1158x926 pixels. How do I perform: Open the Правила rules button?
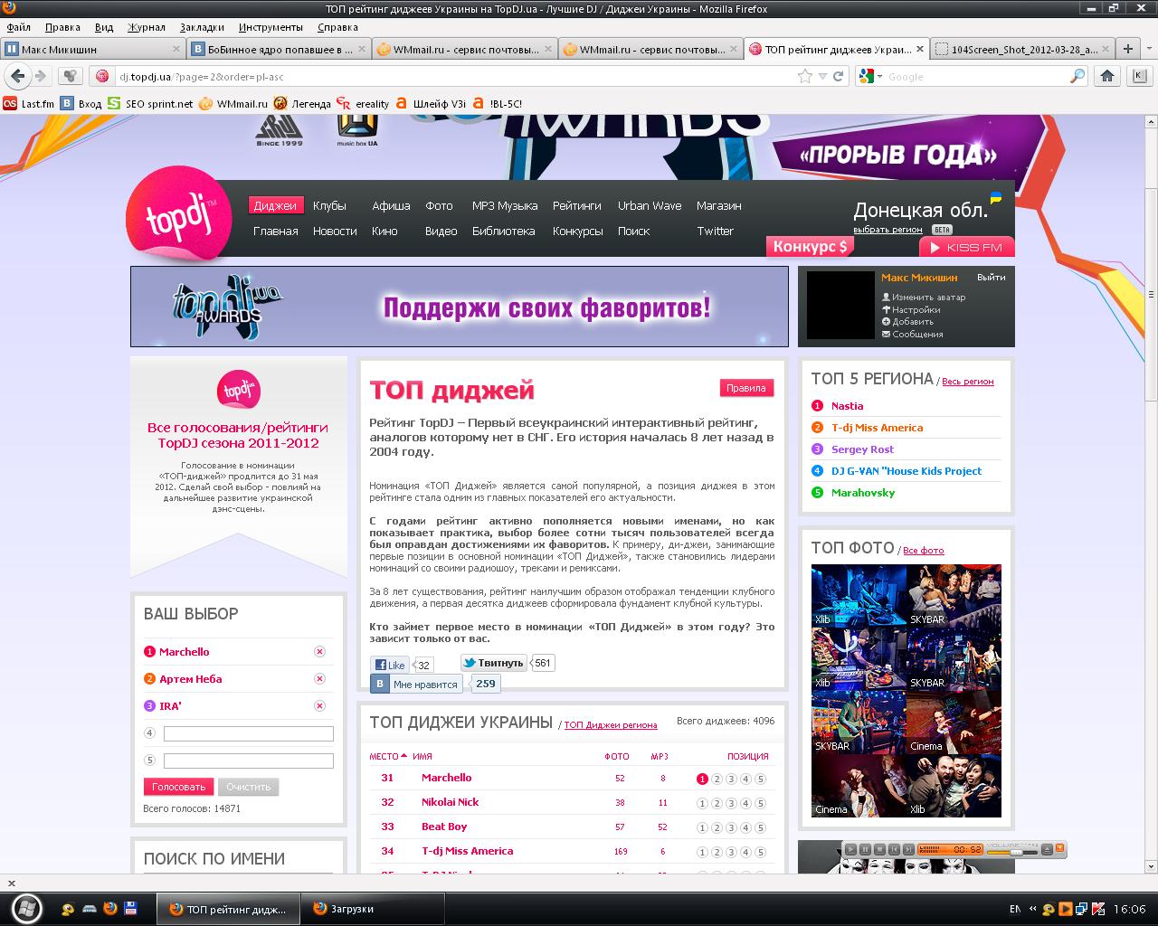(x=746, y=388)
